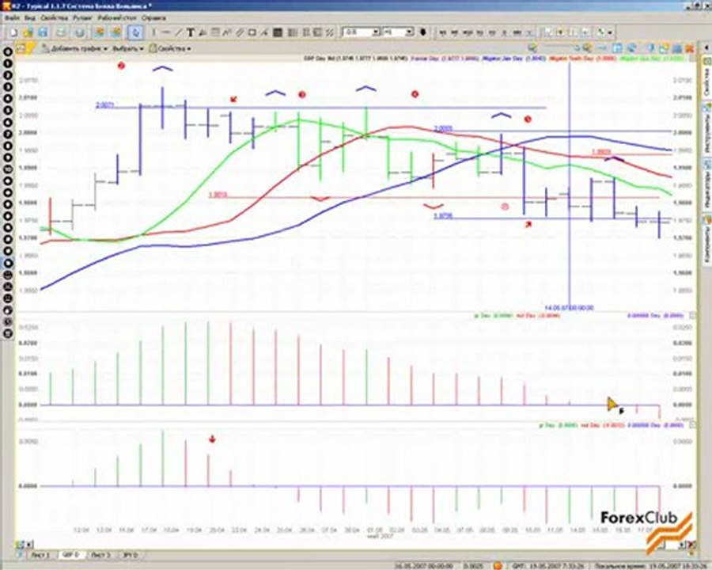Click the blue window layout icon in chart toolbar

click(617, 47)
